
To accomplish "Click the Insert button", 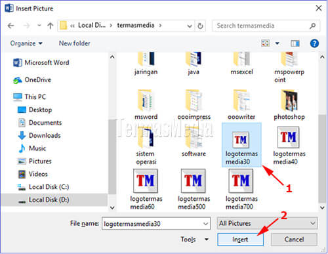I will 240,240.
